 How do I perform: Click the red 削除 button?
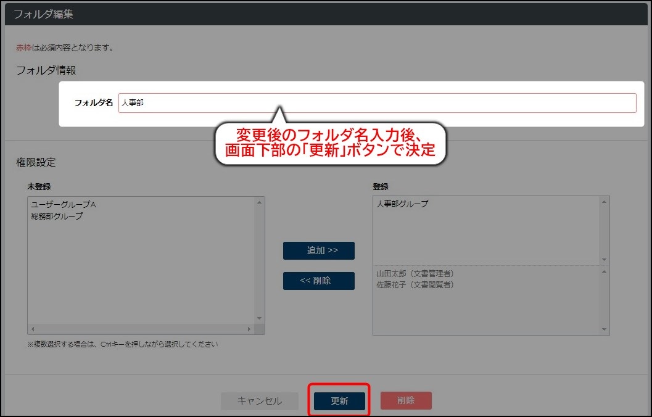(x=406, y=400)
